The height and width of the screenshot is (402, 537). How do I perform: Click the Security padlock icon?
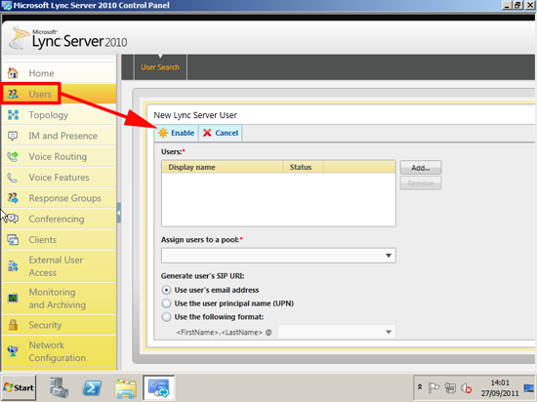point(13,325)
